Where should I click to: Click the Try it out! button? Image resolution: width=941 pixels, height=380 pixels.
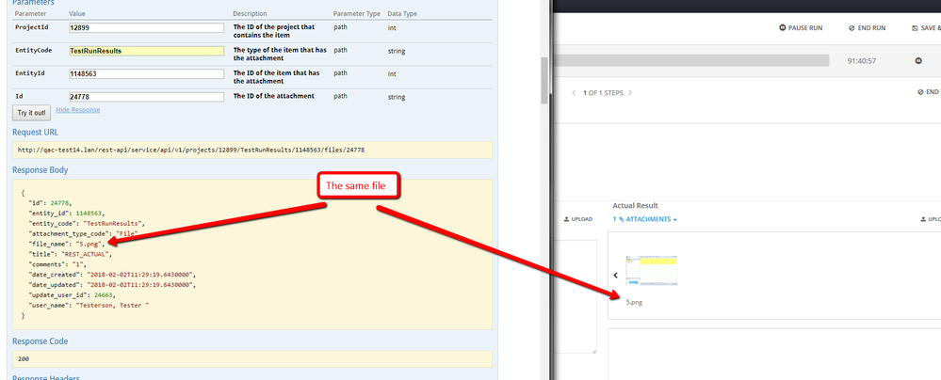pyautogui.click(x=32, y=113)
